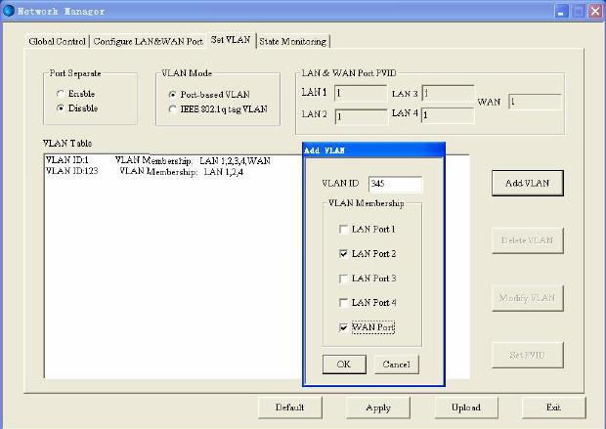Select the Set VLAN tab
The image size is (606, 429).
click(x=231, y=40)
